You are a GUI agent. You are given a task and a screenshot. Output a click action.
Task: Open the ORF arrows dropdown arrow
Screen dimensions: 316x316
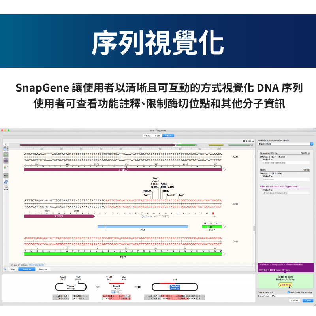coord(8,167)
